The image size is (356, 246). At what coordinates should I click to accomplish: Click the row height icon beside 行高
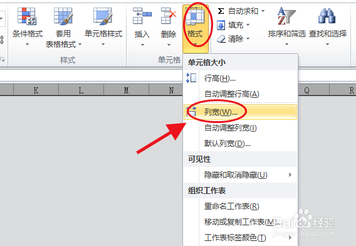tap(191, 78)
